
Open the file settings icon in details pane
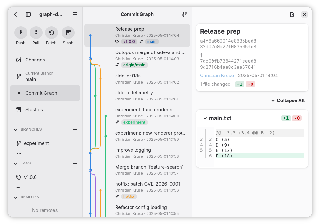coord(292,14)
